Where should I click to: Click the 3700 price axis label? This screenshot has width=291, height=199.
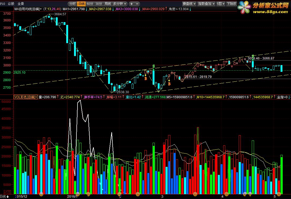tap(7, 14)
